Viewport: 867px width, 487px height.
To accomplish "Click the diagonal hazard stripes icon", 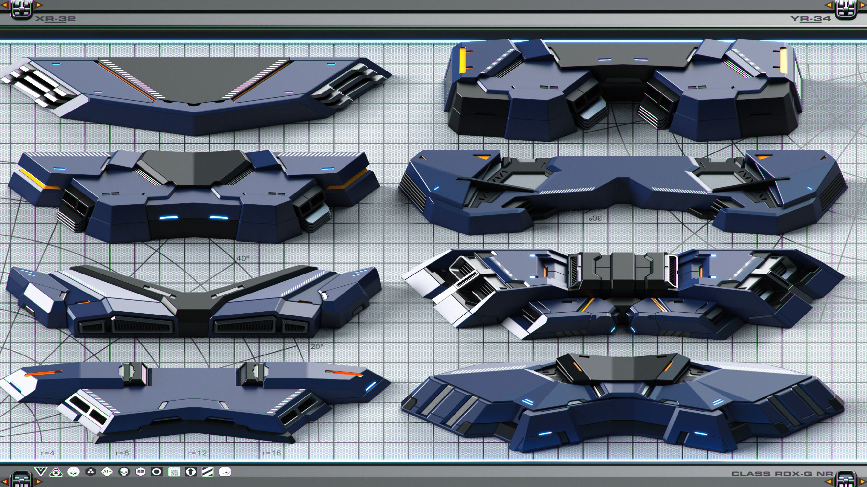I will [207, 472].
